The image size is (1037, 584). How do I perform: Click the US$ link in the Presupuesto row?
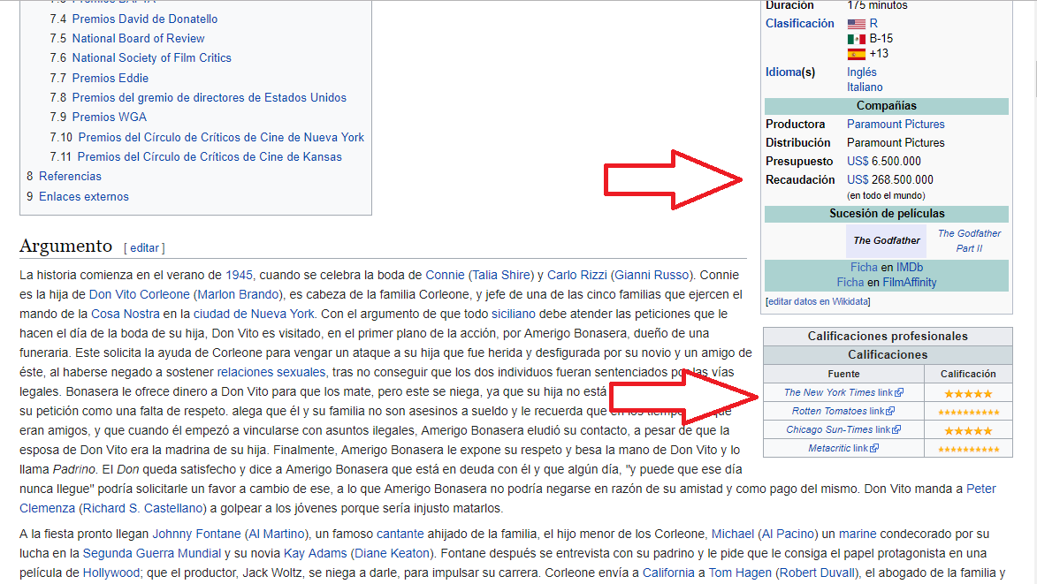pos(858,161)
